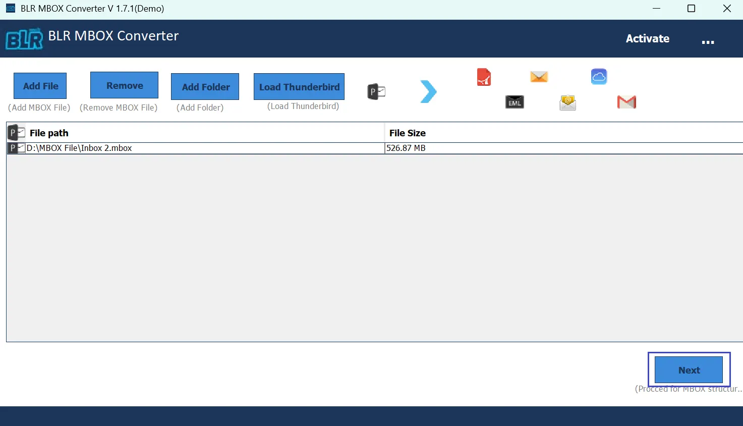
Task: Click the yellow webmail @ envelope icon
Action: click(x=567, y=102)
